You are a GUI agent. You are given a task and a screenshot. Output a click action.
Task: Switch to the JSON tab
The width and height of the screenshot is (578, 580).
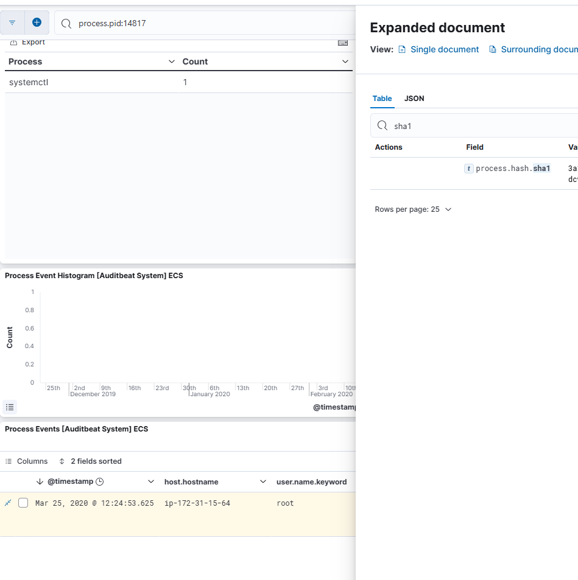(414, 99)
